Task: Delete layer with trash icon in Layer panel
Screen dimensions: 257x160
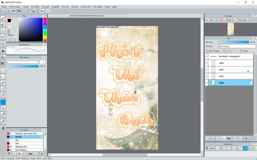Action: 246,138
